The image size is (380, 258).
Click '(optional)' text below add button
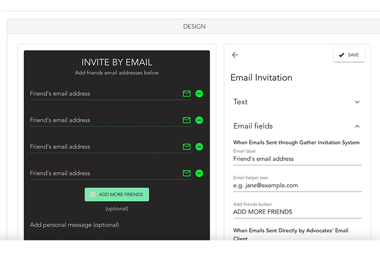117,209
